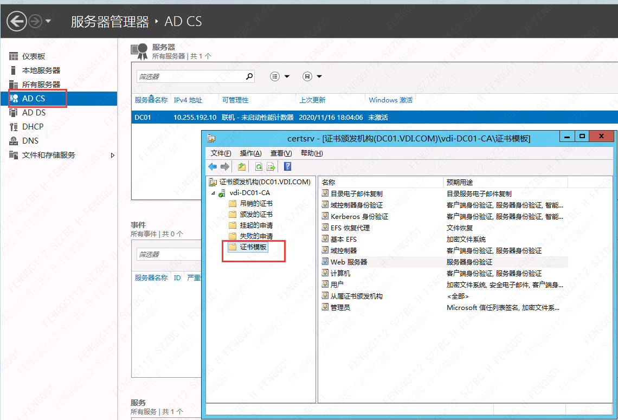Select EFS 恢复代理 template
This screenshot has height=420, width=618.
(350, 228)
